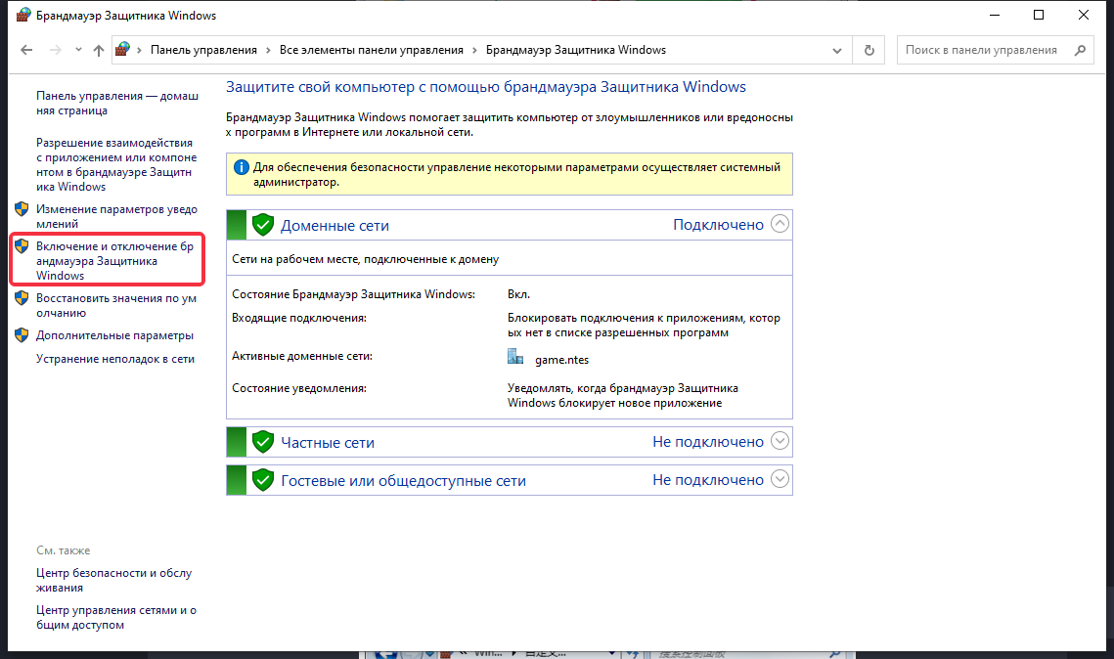The image size is (1114, 659).
Task: Click 'Состояние Брандмауэр Защитника Windows:' label
Action: click(353, 294)
